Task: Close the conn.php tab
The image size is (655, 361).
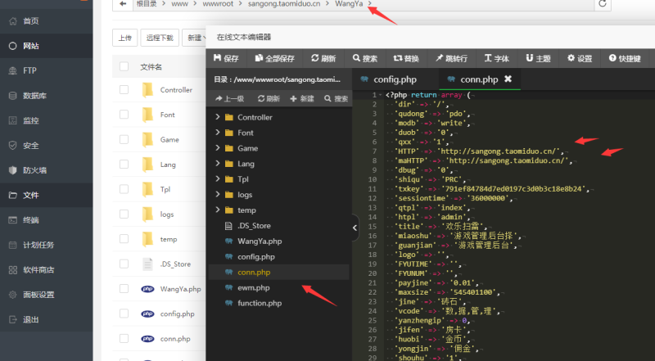Action: tap(508, 79)
